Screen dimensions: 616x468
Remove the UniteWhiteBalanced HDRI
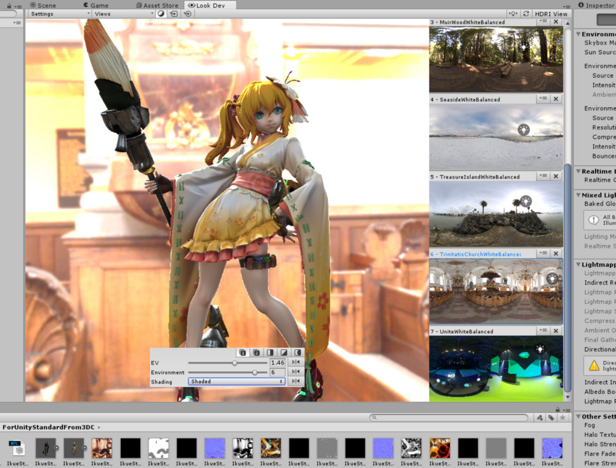coord(556,331)
